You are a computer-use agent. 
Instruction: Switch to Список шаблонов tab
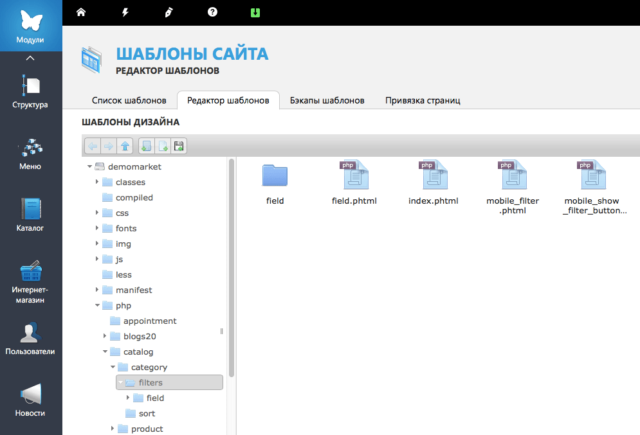[129, 100]
